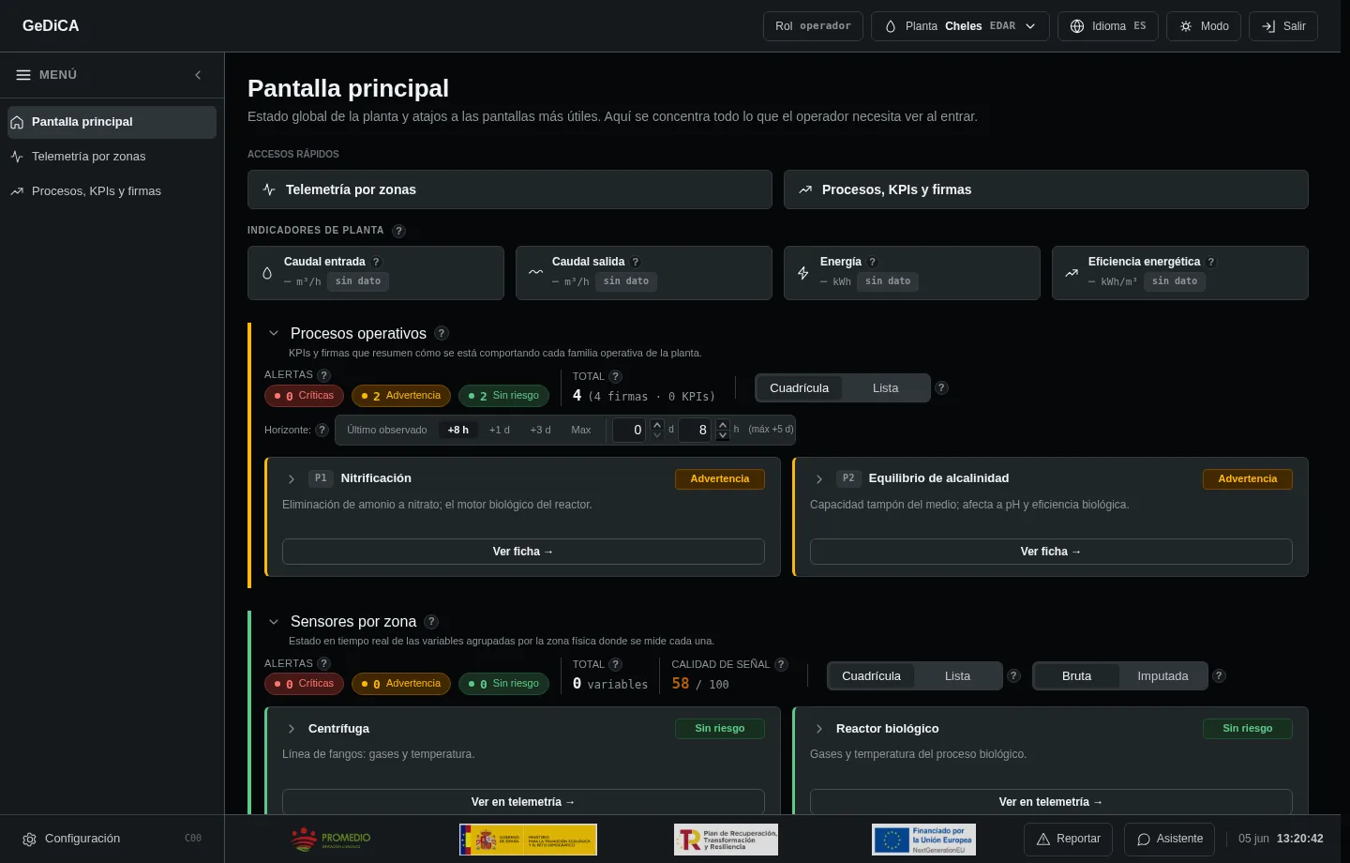This screenshot has width=1350, height=863.
Task: Open Telemetría por zonas in the sidebar
Action: 112,157
